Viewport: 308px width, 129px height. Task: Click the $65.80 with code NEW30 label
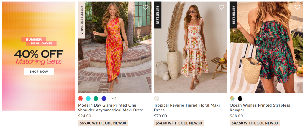point(103,123)
